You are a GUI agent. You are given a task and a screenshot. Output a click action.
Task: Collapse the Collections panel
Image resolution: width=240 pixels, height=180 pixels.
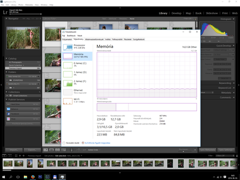[x=6, y=92]
